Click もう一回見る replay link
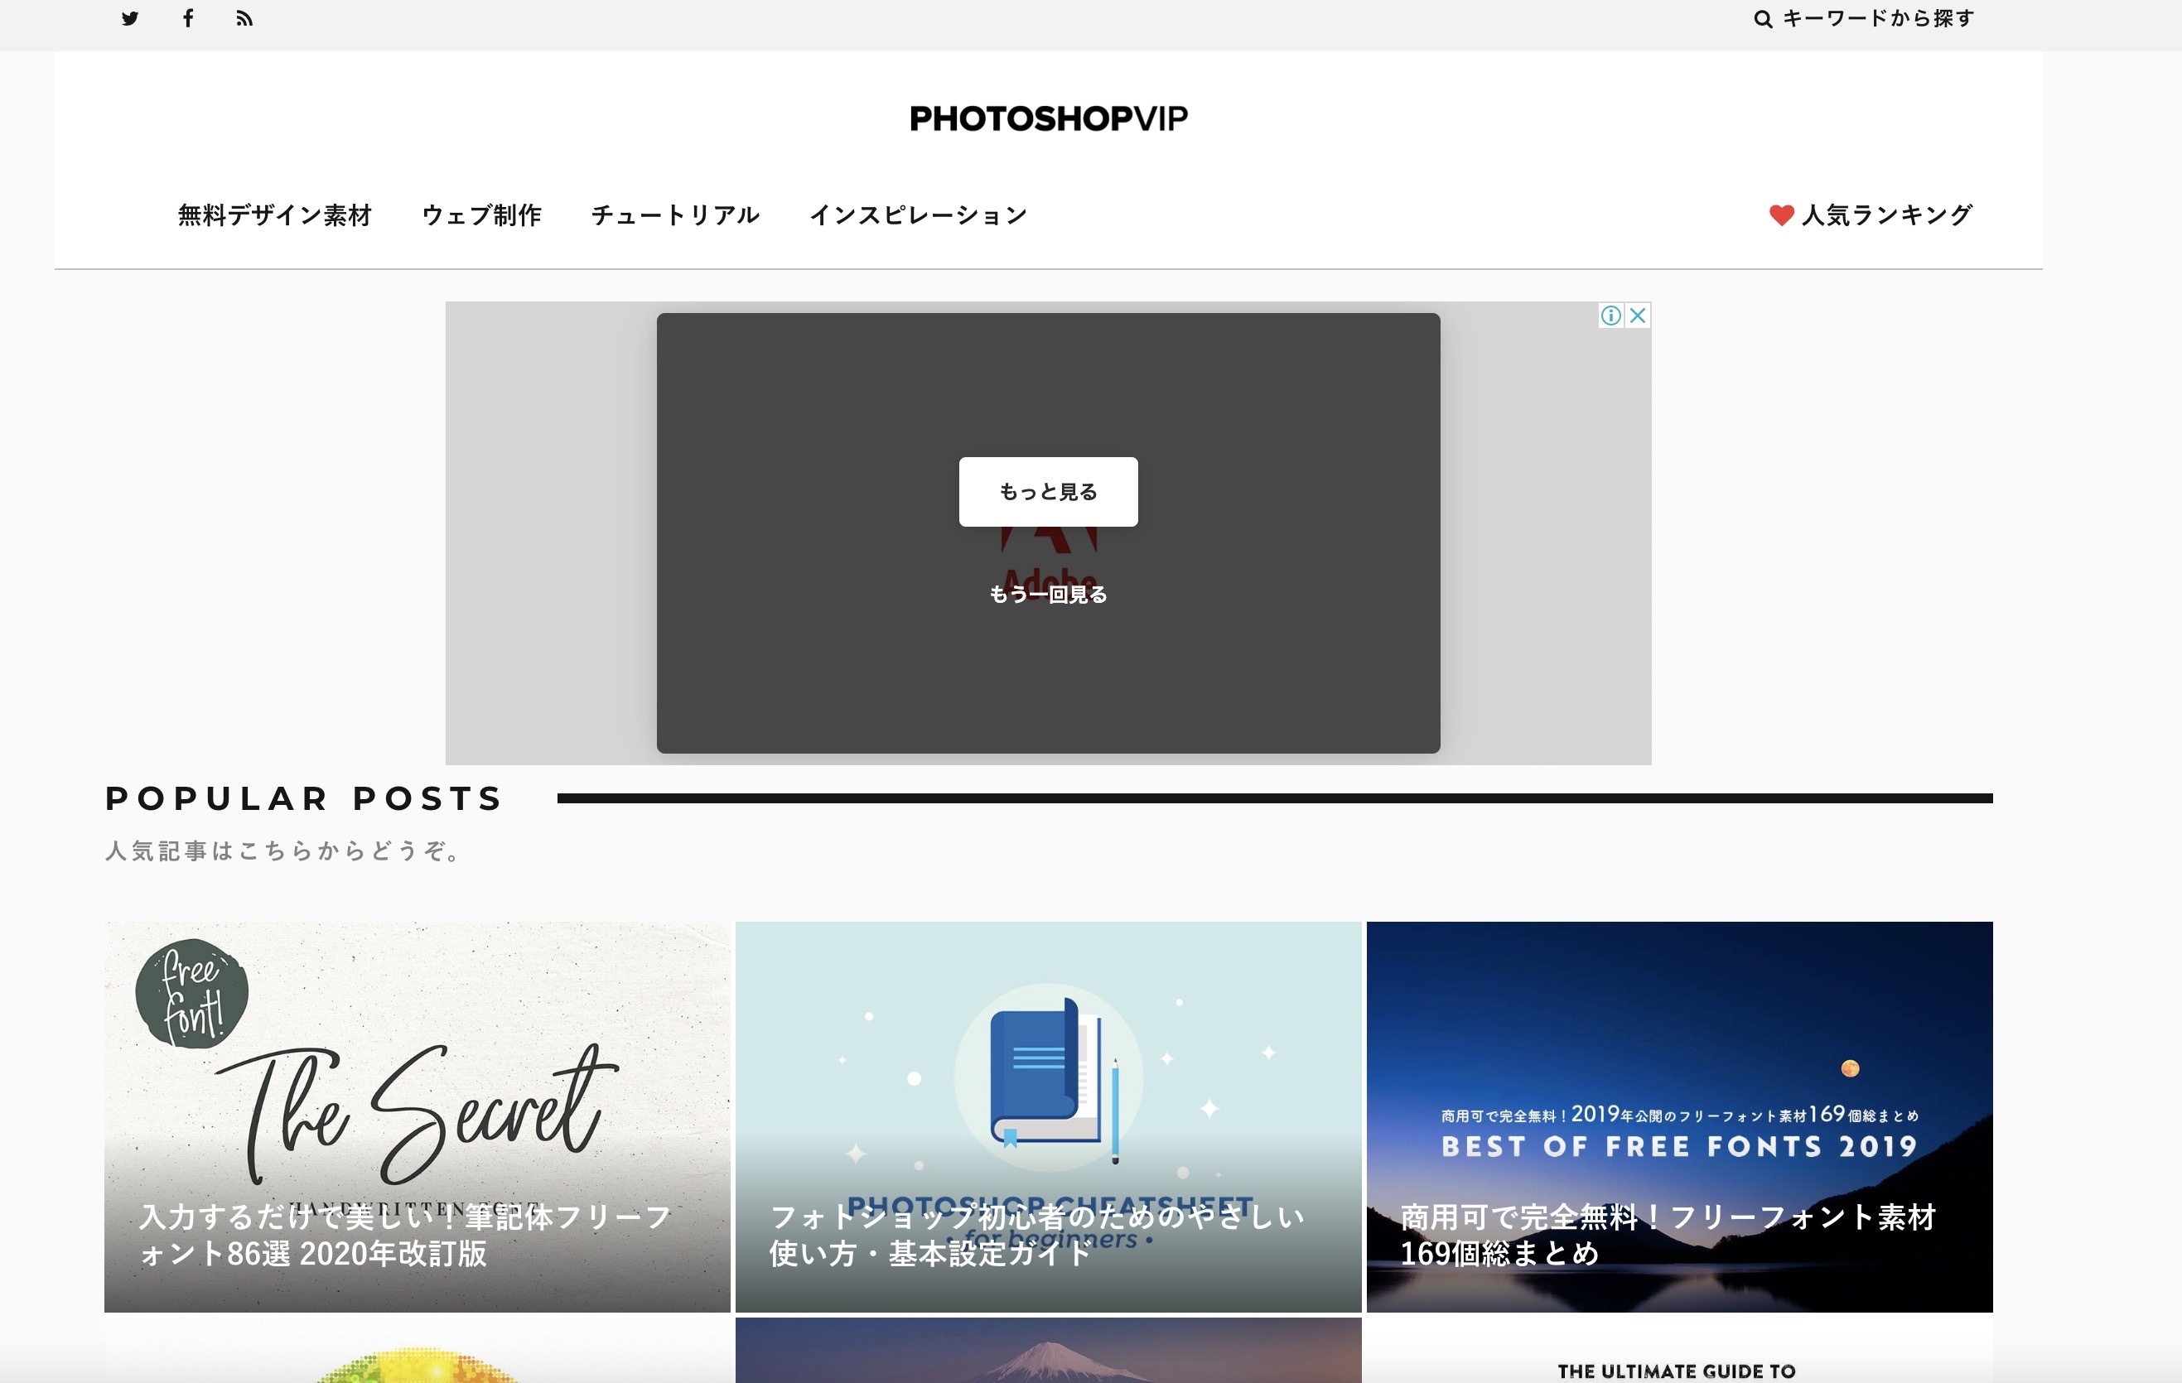 tap(1047, 594)
